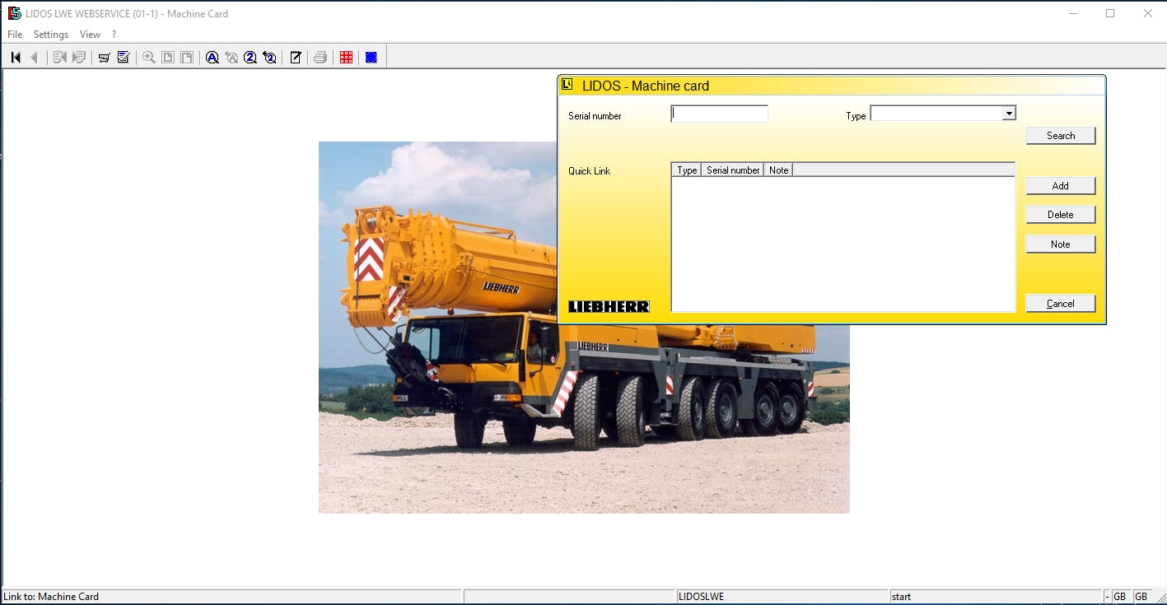Click the Type column header in Quick Link
Viewport: 1167px width, 605px height.
pyautogui.click(x=687, y=170)
